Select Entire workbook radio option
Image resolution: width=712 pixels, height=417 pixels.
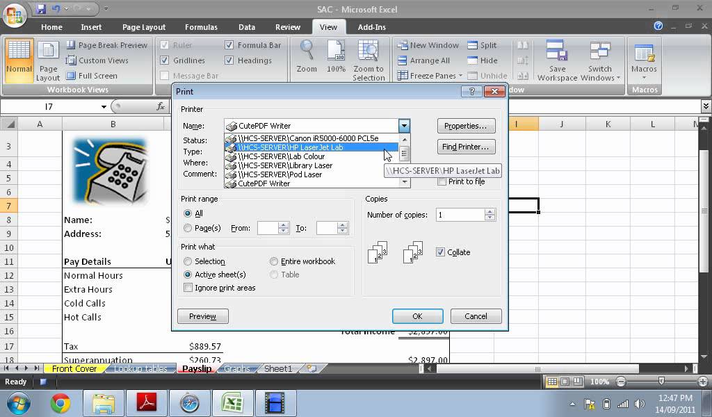point(274,261)
